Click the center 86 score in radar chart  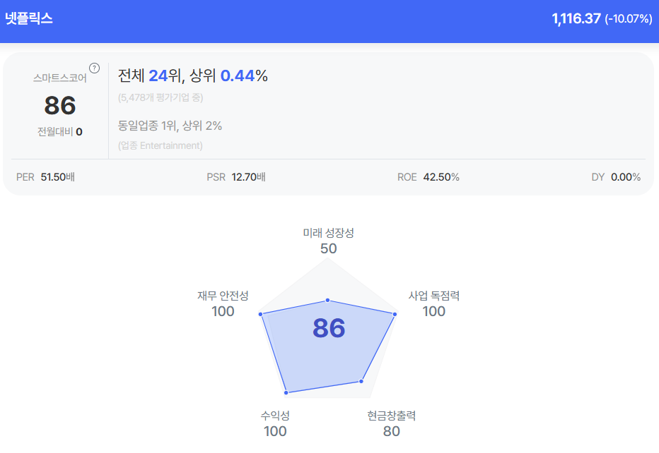coord(329,329)
